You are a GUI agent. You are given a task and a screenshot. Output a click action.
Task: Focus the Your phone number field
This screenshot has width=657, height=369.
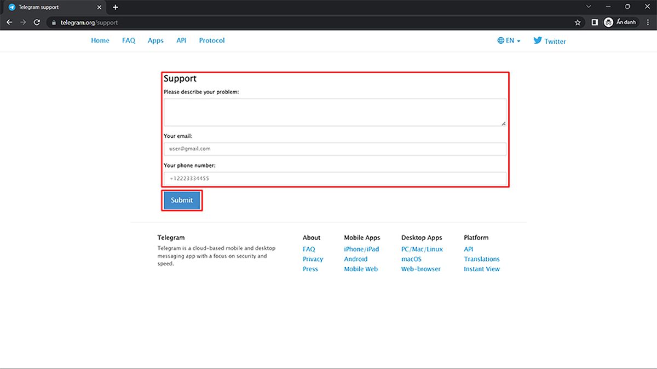335,178
